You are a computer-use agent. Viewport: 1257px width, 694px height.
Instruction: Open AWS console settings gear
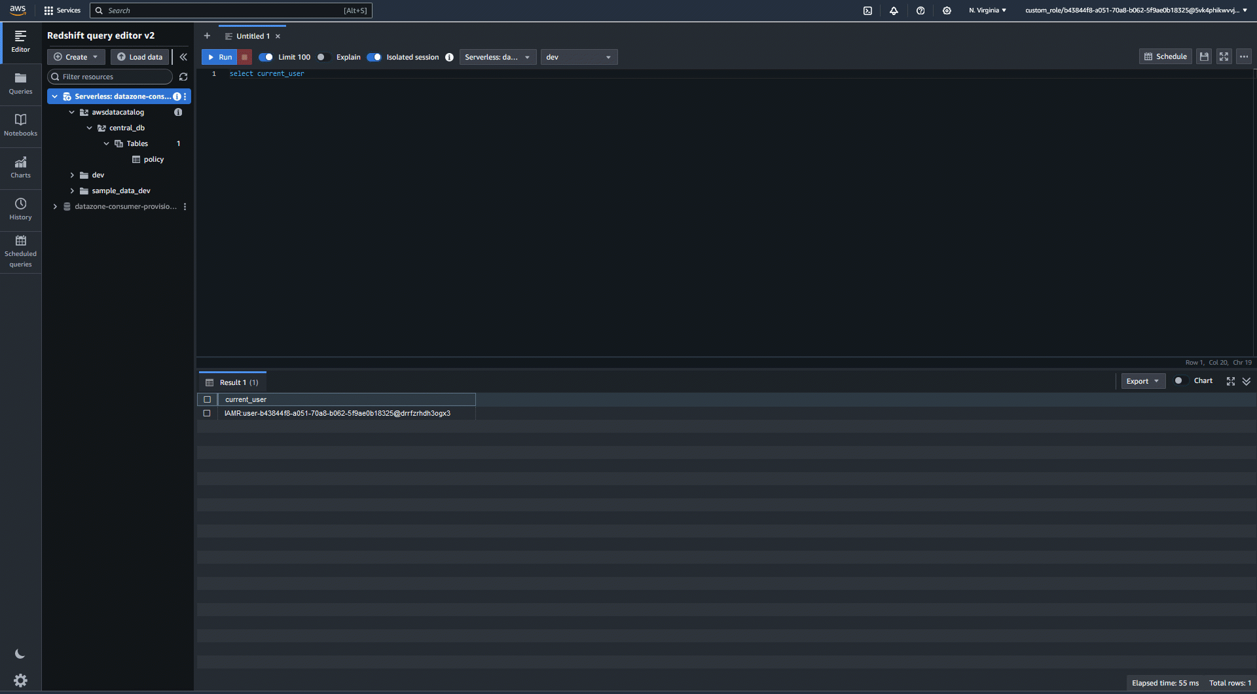(947, 10)
